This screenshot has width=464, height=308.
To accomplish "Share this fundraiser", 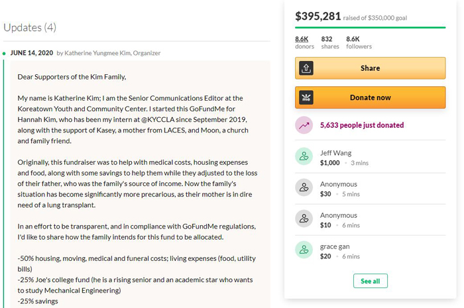I will point(370,68).
